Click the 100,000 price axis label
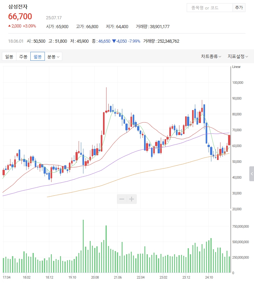The width and height of the screenshot is (254, 283). [x=238, y=83]
